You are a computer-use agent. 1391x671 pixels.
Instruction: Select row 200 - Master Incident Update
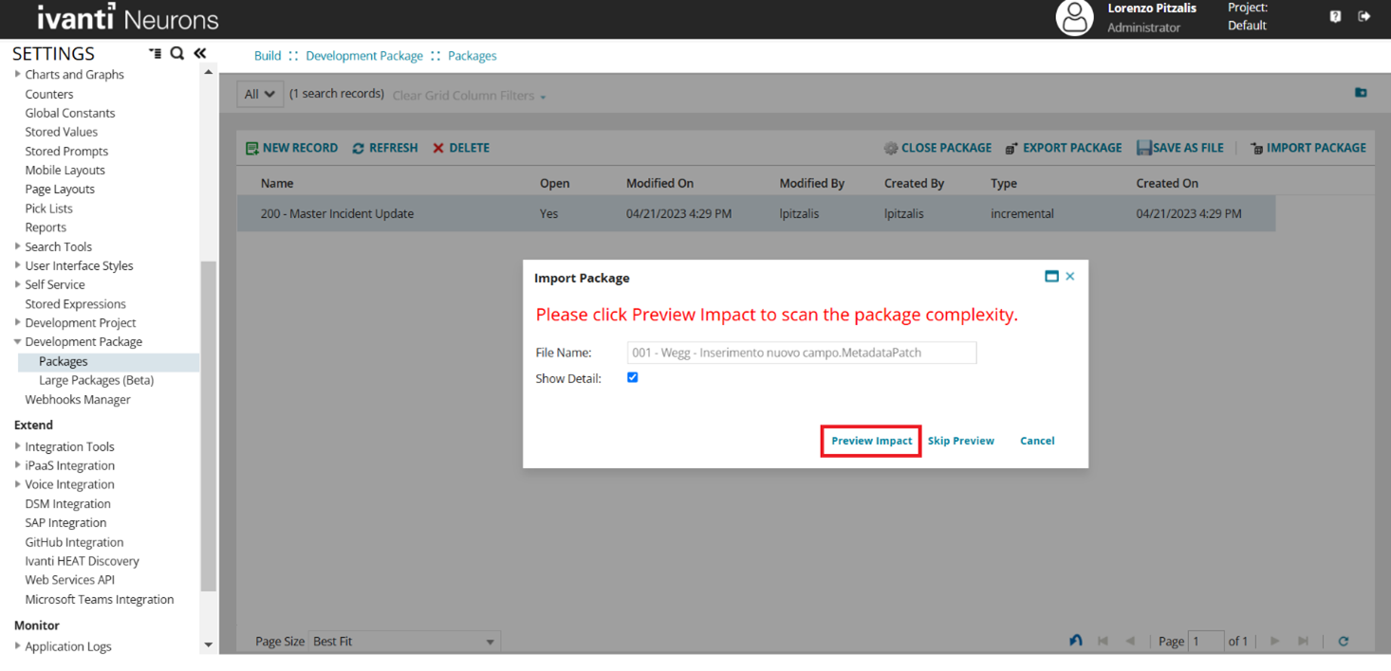[756, 213]
